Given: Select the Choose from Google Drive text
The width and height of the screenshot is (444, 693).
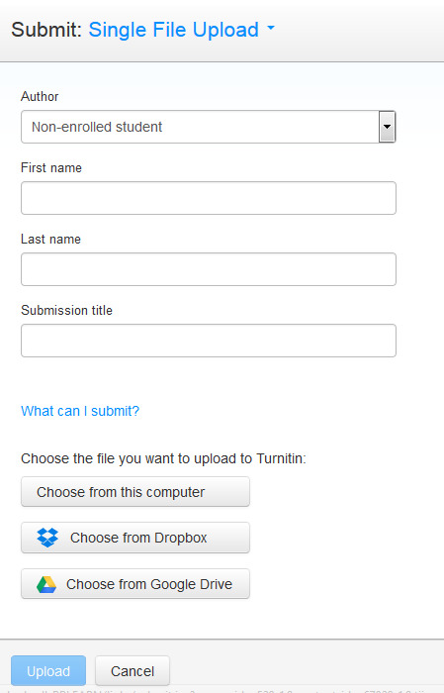Looking at the screenshot, I should (x=149, y=584).
